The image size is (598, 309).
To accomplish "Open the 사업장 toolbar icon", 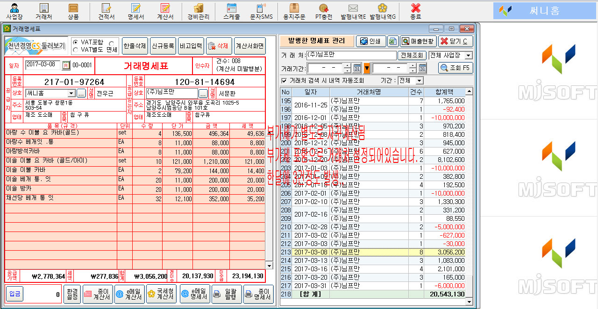I will 14,11.
